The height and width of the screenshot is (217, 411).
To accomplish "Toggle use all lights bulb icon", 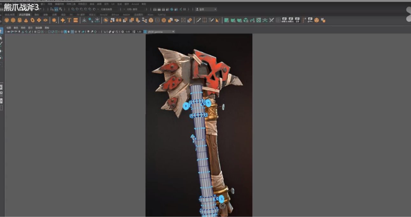I will pyautogui.click(x=79, y=32).
